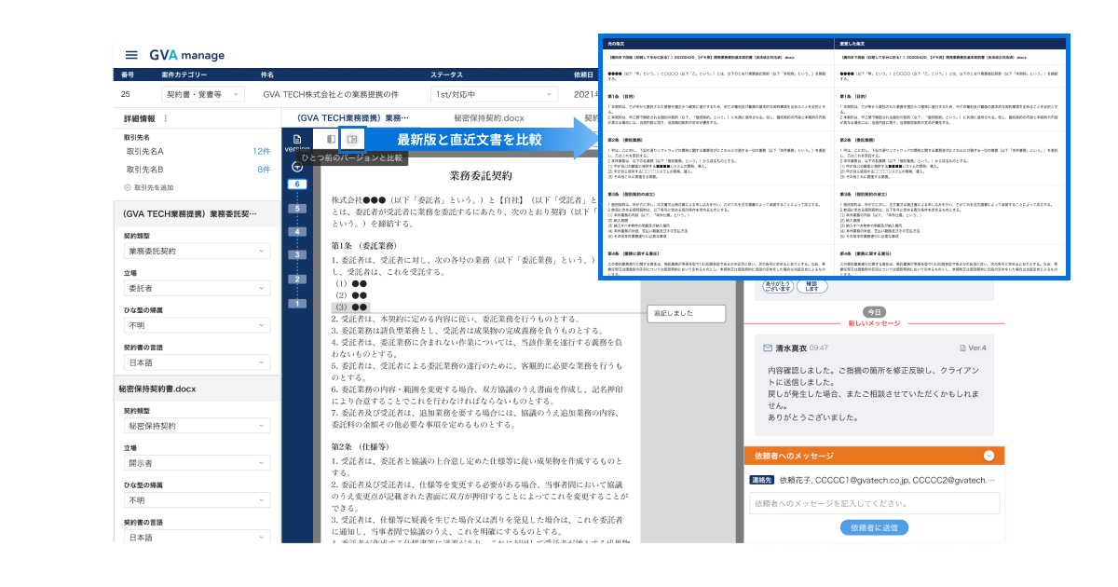The height and width of the screenshot is (587, 1118).
Task: Open 不明 dropdown under 秘密保持契約書.docx section
Action: pos(197,500)
